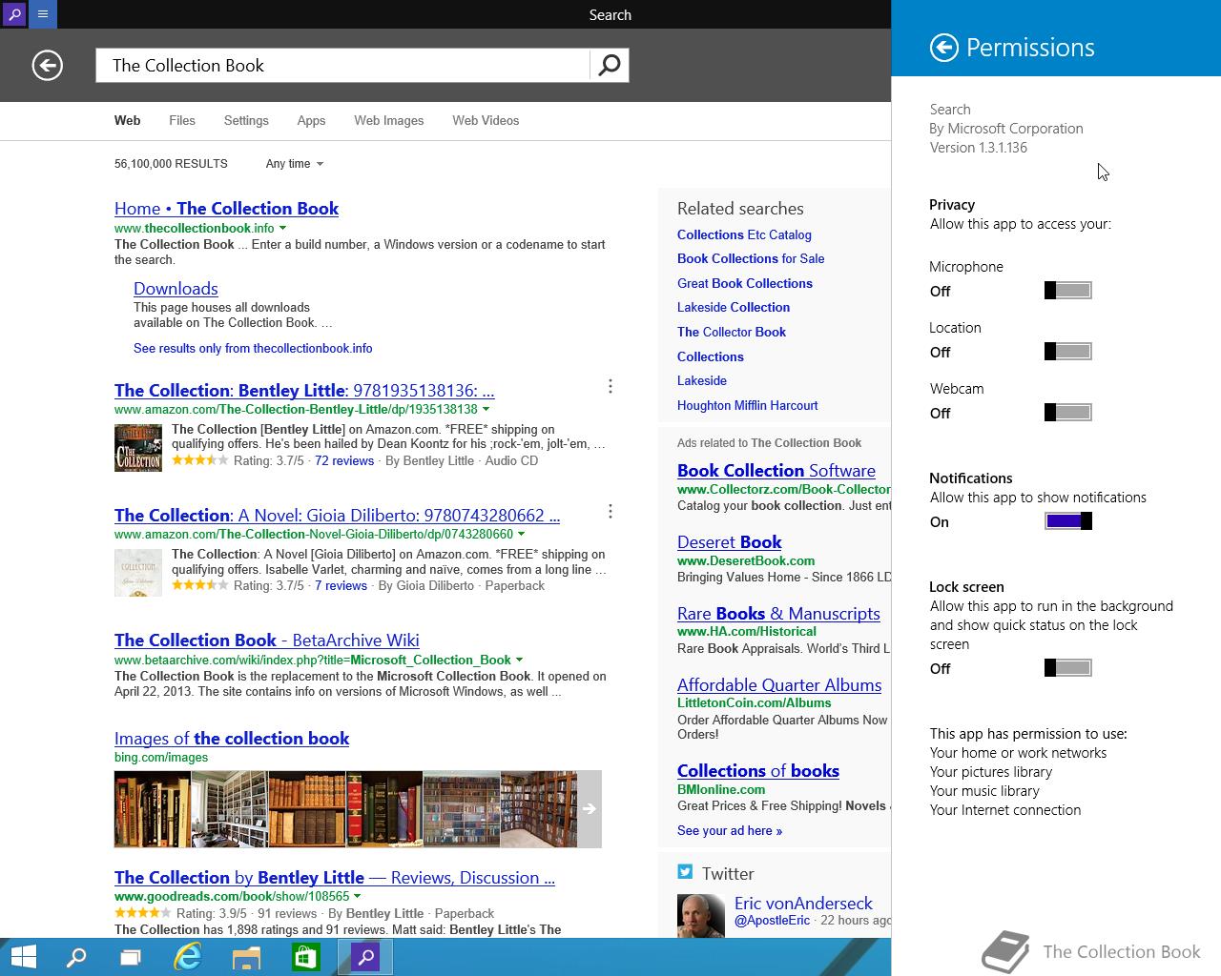The height and width of the screenshot is (976, 1221).
Task: Launch Internet Explorer from taskbar
Action: pyautogui.click(x=188, y=957)
